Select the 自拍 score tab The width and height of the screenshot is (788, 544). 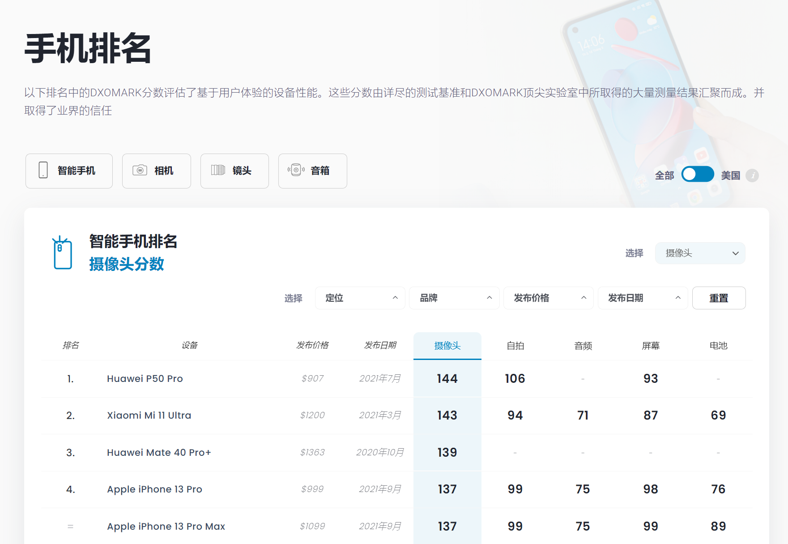515,345
